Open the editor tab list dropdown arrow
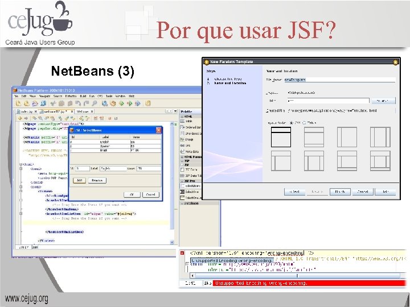Viewport: 410px width, 307px height. click(x=175, y=111)
